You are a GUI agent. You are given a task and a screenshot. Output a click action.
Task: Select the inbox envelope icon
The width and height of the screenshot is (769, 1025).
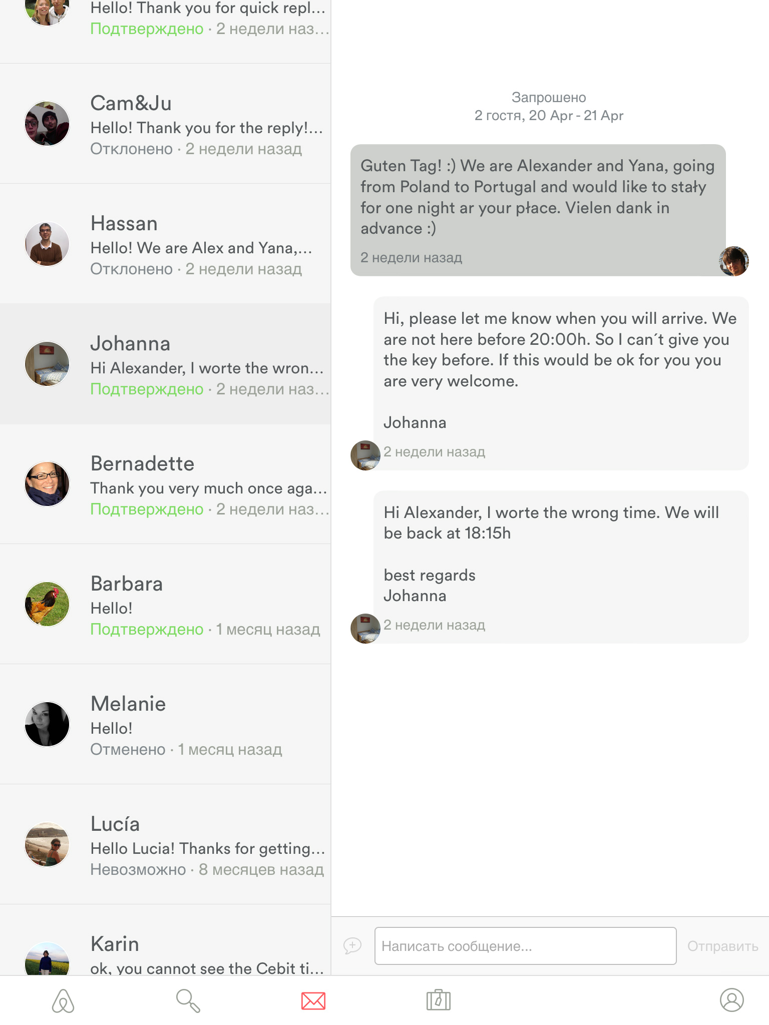coord(313,1000)
